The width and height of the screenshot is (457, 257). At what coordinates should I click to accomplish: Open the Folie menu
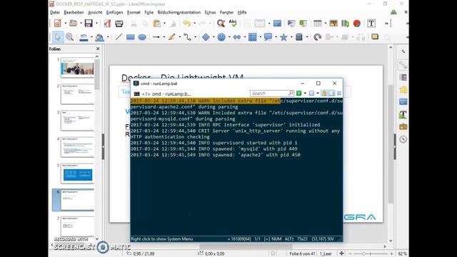click(x=149, y=12)
